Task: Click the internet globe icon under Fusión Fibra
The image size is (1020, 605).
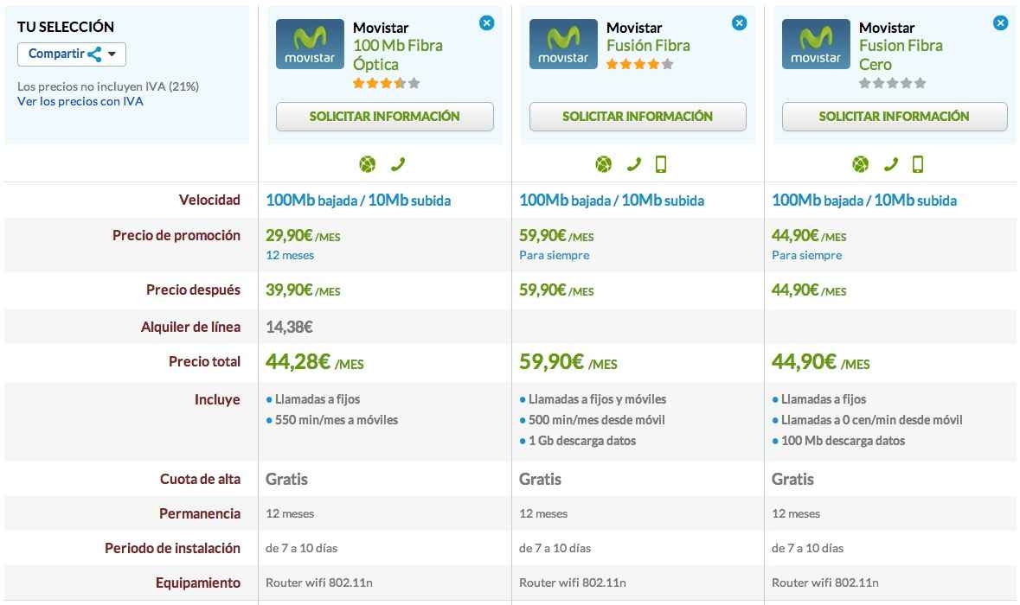Action: pyautogui.click(x=604, y=165)
